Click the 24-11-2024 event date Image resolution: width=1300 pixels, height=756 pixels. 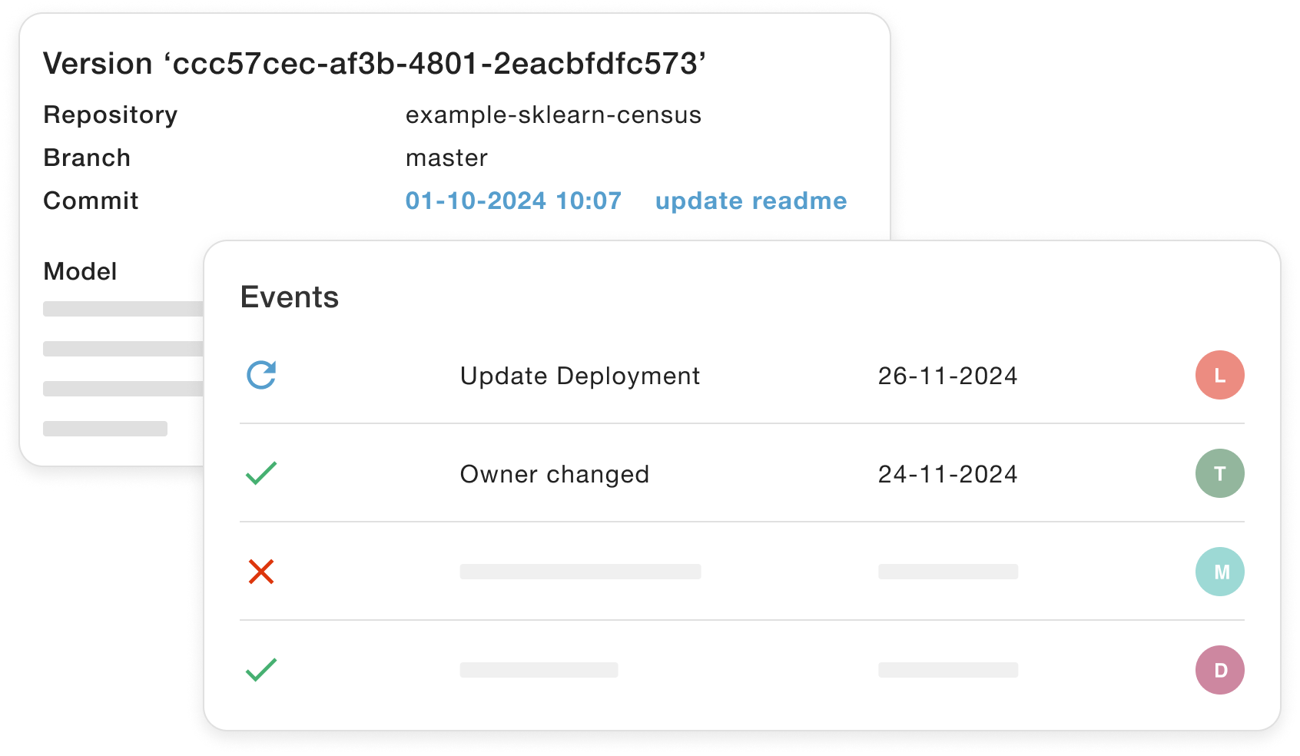tap(947, 474)
